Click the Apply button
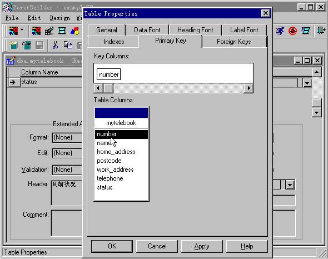Image resolution: width=328 pixels, height=259 pixels. tap(202, 246)
